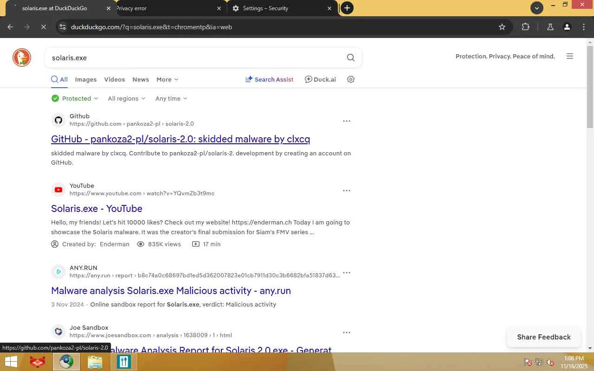Bookmark this page with the star icon
594x371 pixels.
(502, 27)
